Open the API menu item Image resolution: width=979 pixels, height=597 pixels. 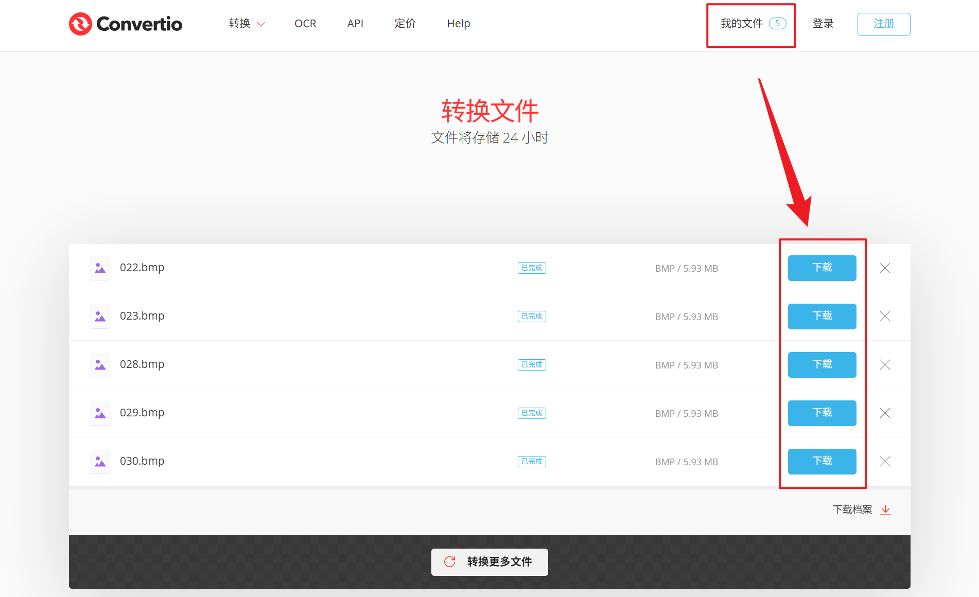pos(355,24)
